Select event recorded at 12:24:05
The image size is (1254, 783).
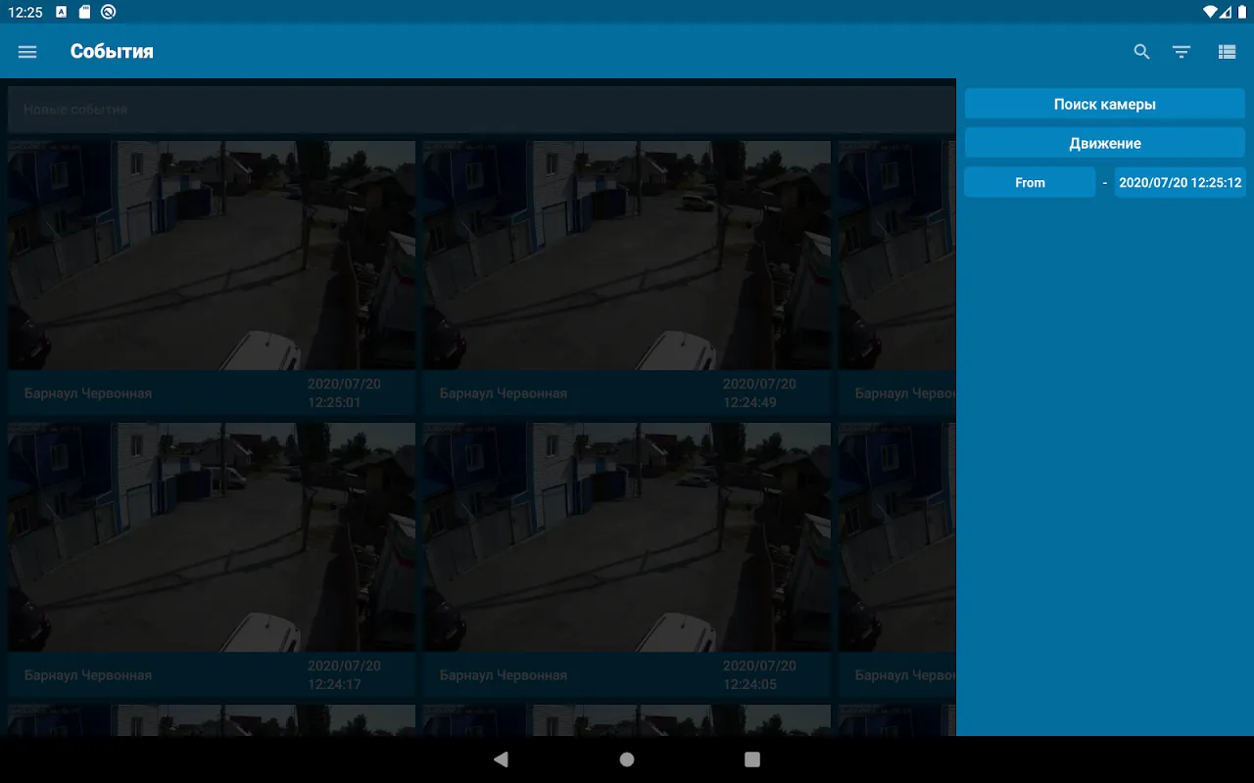627,536
